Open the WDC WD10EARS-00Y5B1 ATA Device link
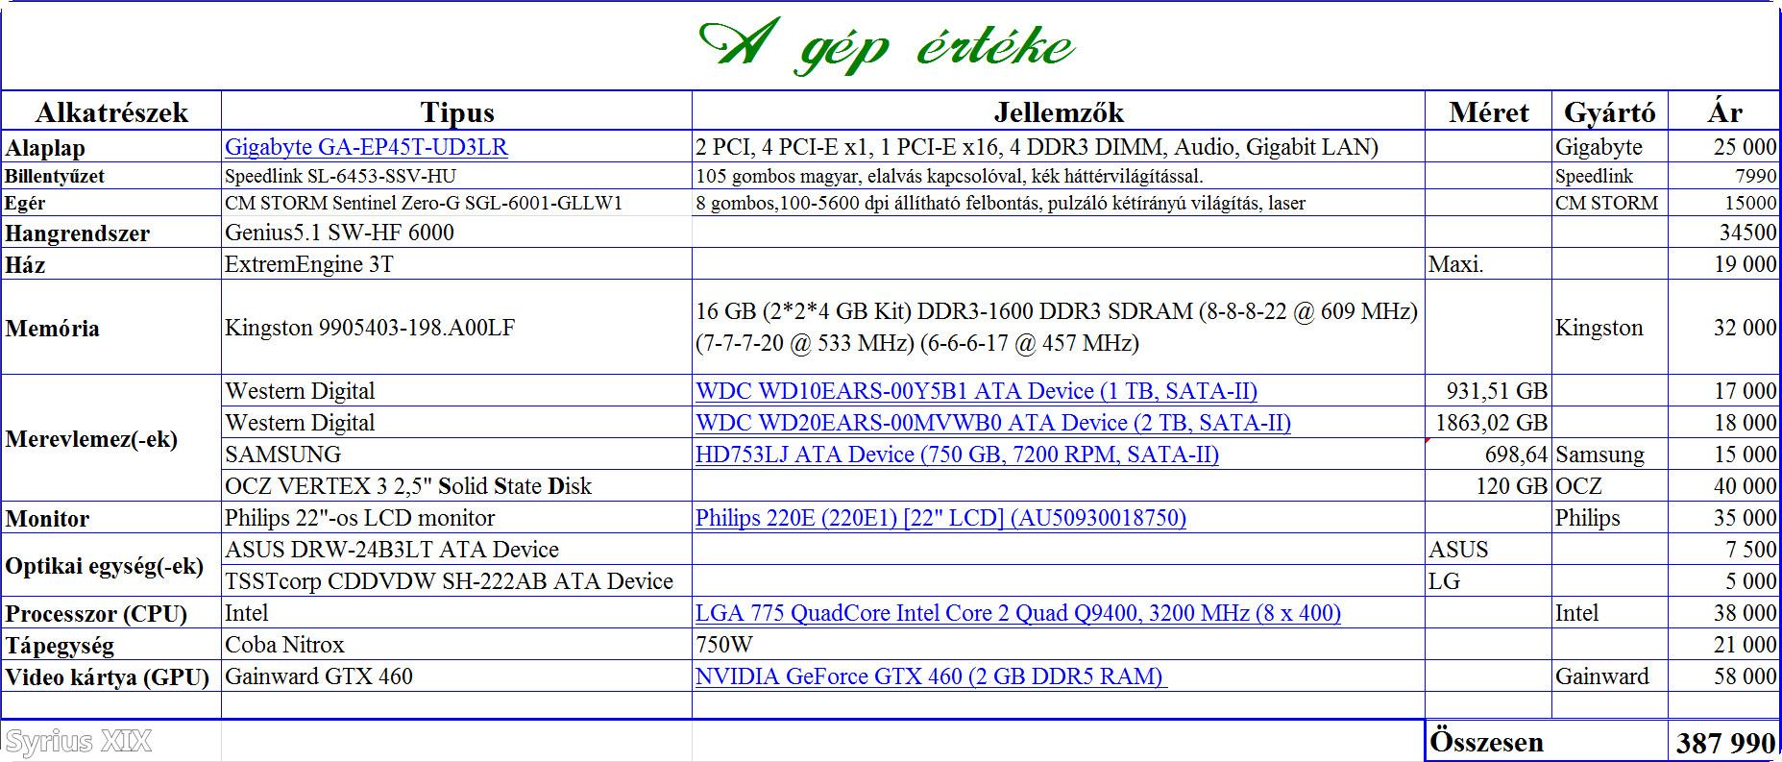 pyautogui.click(x=976, y=391)
